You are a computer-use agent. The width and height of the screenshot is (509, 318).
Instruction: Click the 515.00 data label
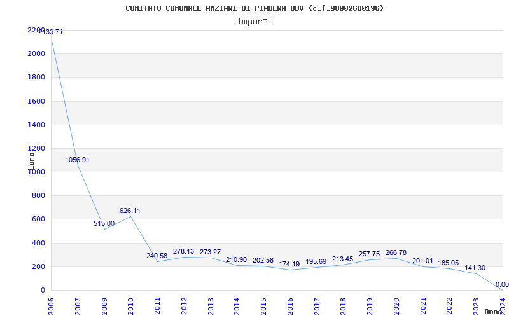click(x=104, y=223)
